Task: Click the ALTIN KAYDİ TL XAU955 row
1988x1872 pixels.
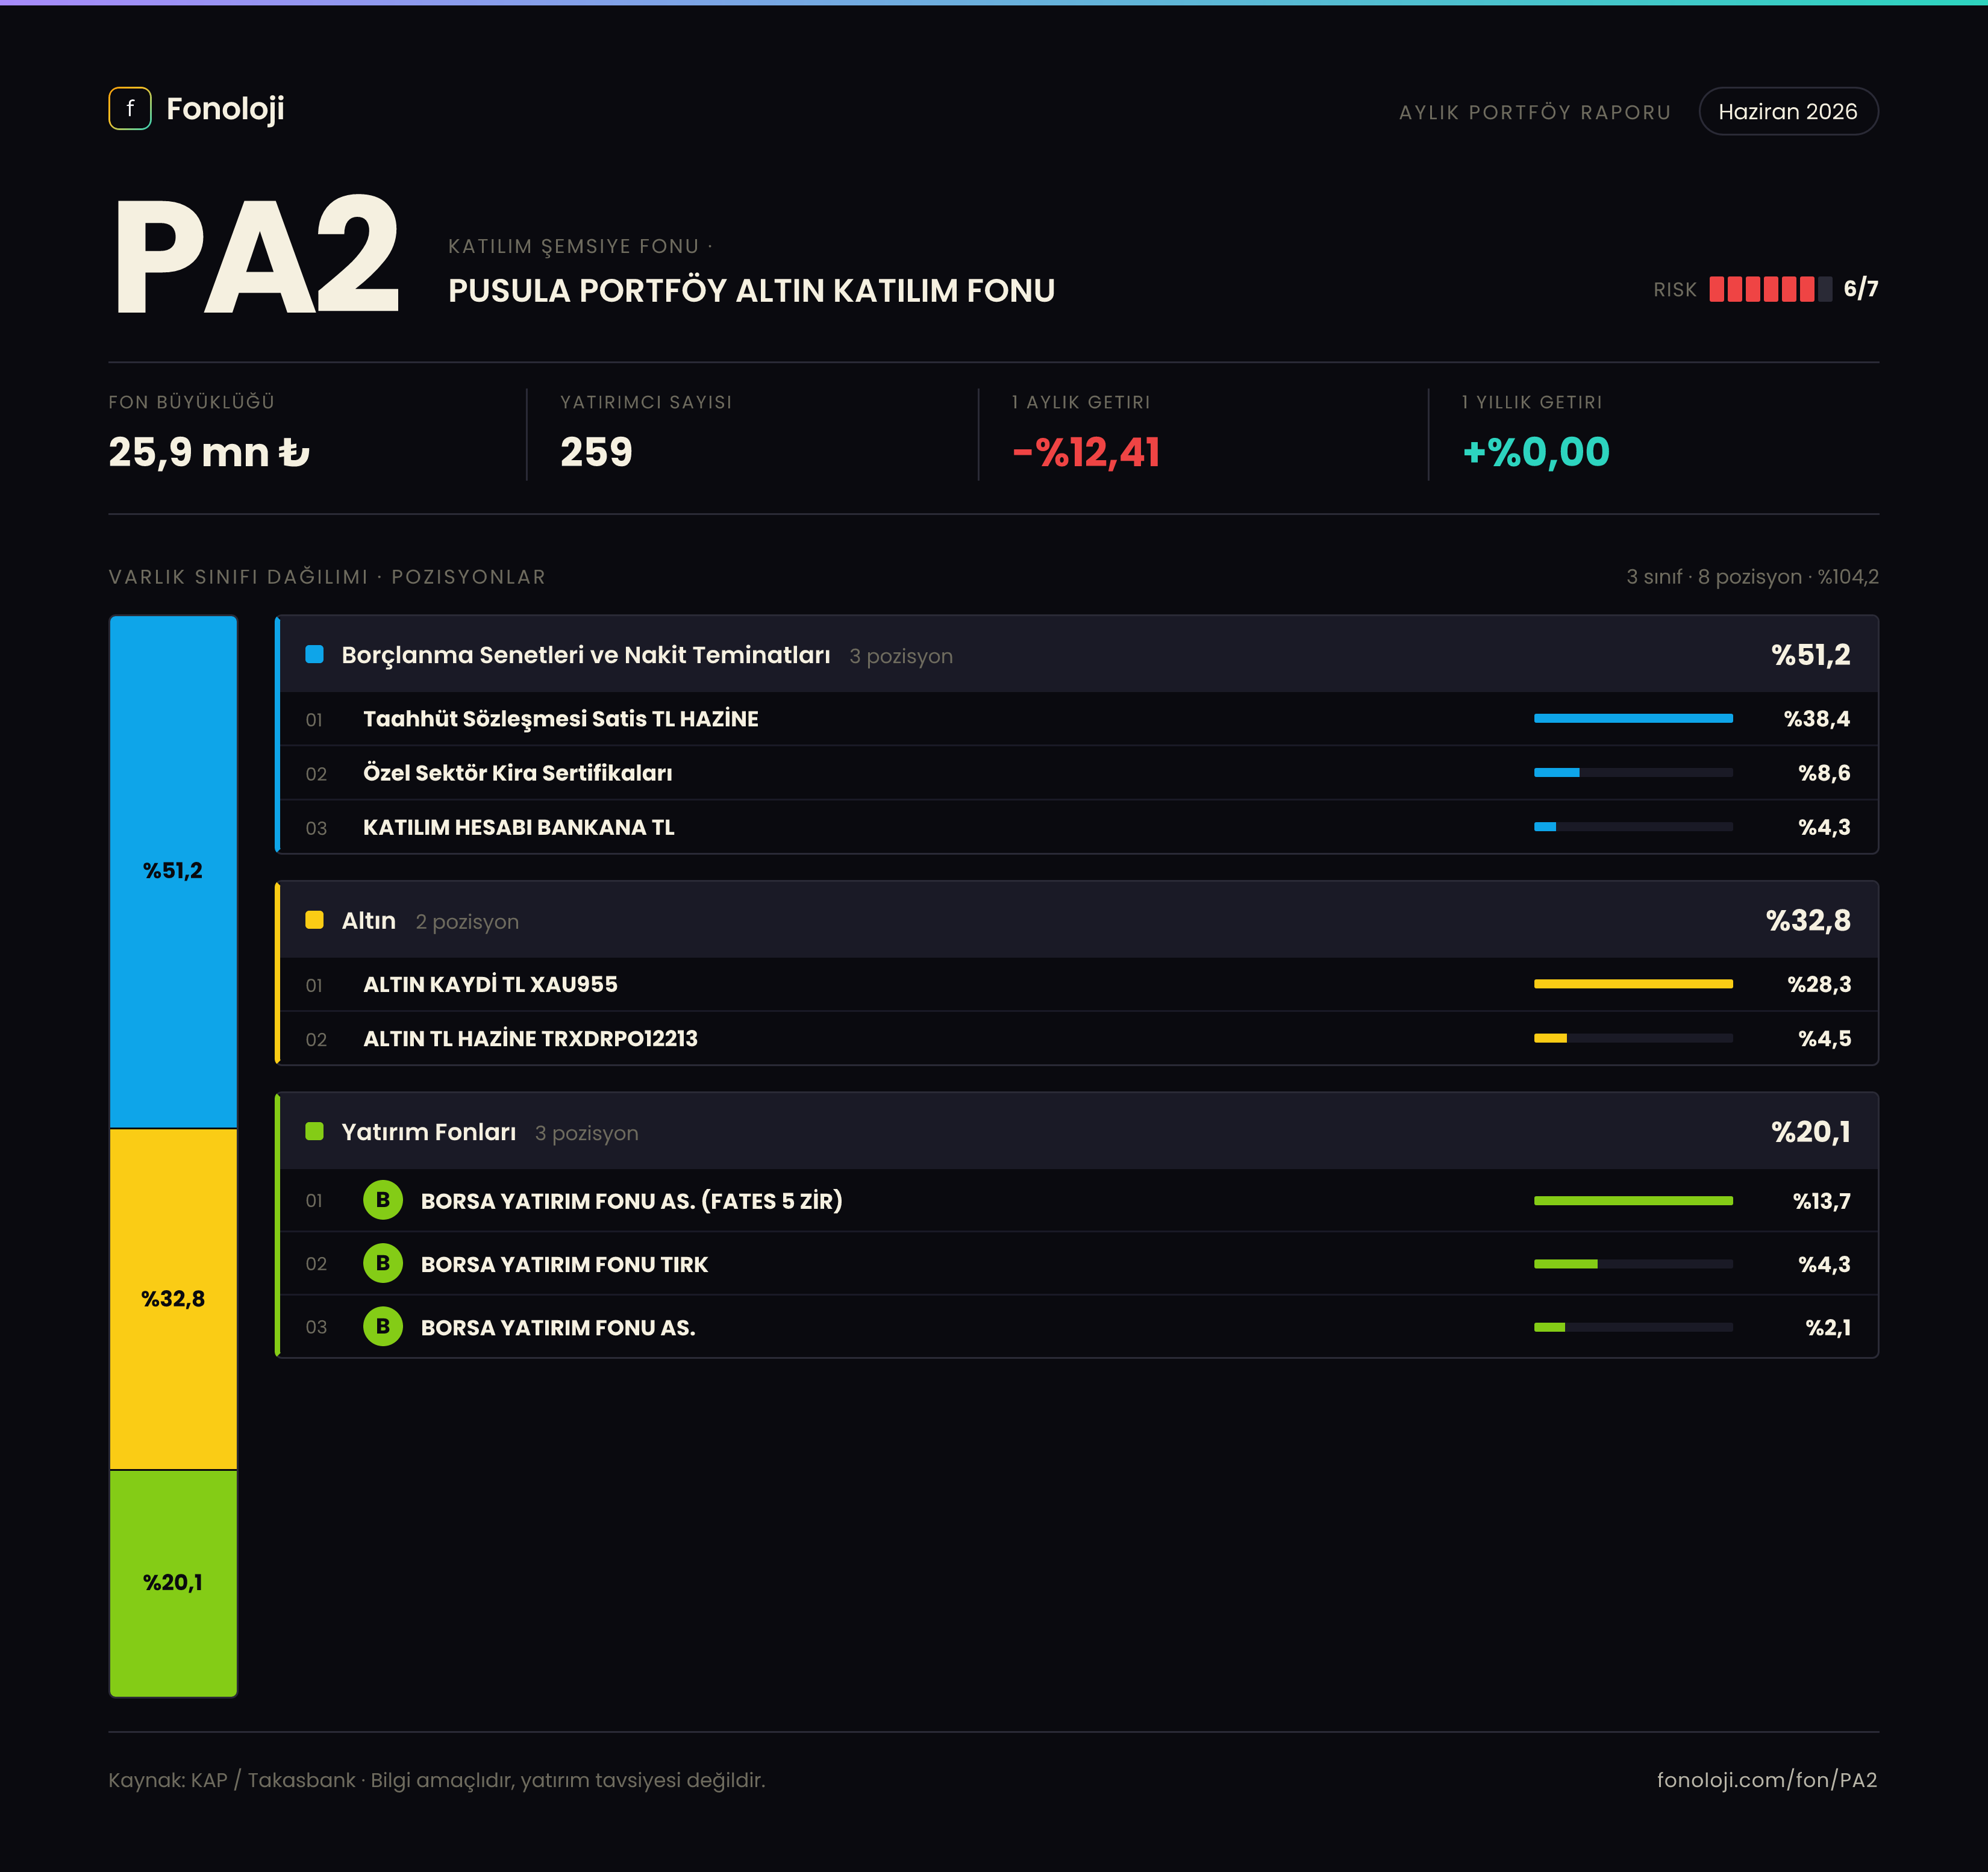Action: click(1078, 984)
